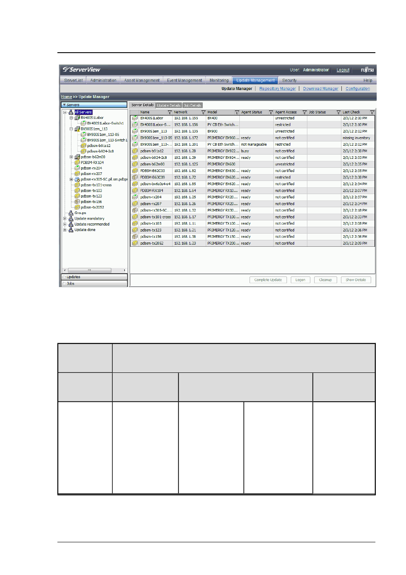The width and height of the screenshot is (406, 575).
Task: Collapse the BX900S1em_113 tree node
Action: pyautogui.click(x=71, y=129)
